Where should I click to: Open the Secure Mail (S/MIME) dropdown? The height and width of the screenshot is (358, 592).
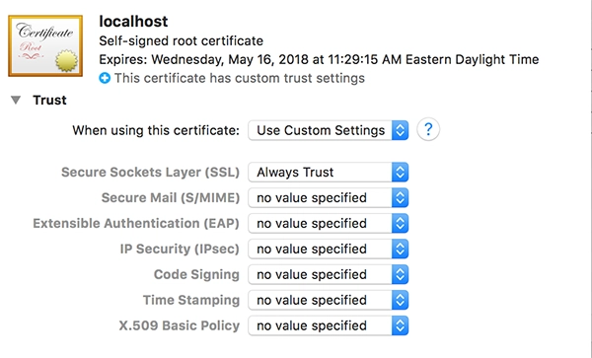[x=329, y=197]
